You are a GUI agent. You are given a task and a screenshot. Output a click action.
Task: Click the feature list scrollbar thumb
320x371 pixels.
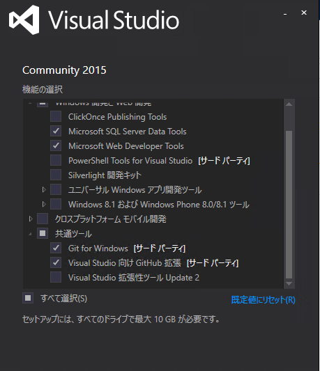289,205
